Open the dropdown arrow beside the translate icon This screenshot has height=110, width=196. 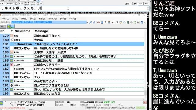click(144, 22)
